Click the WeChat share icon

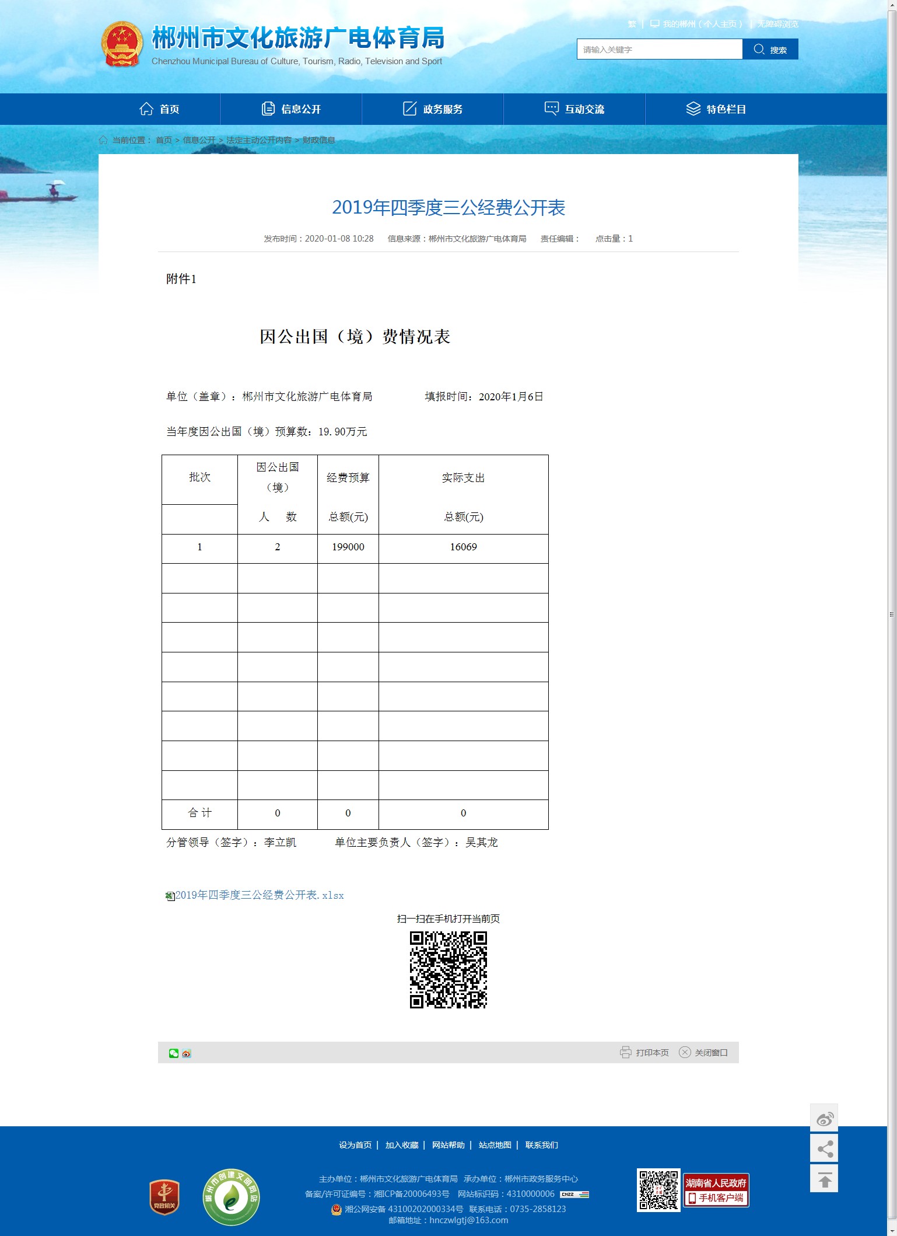pos(173,1053)
